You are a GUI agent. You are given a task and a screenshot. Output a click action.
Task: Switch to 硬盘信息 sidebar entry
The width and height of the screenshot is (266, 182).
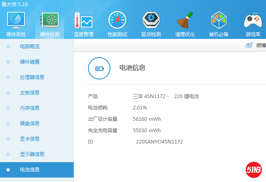coord(30,124)
